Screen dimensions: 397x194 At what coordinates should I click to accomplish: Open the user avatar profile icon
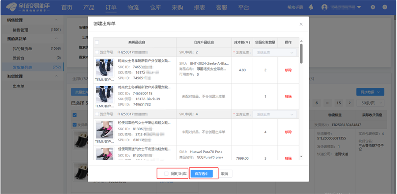(x=324, y=7)
